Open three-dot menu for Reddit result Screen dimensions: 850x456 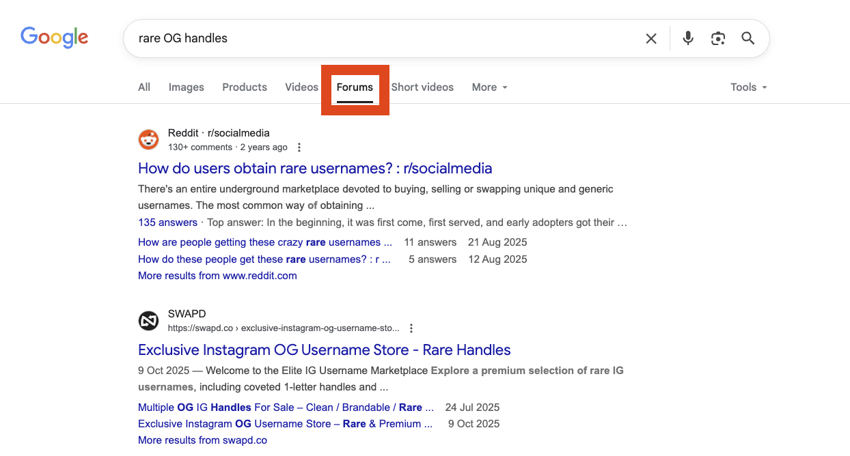click(x=299, y=147)
